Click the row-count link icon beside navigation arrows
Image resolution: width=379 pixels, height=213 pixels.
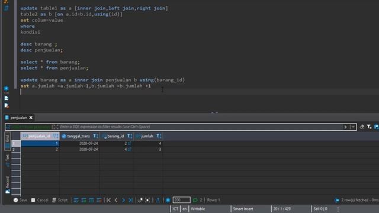(x=140, y=200)
